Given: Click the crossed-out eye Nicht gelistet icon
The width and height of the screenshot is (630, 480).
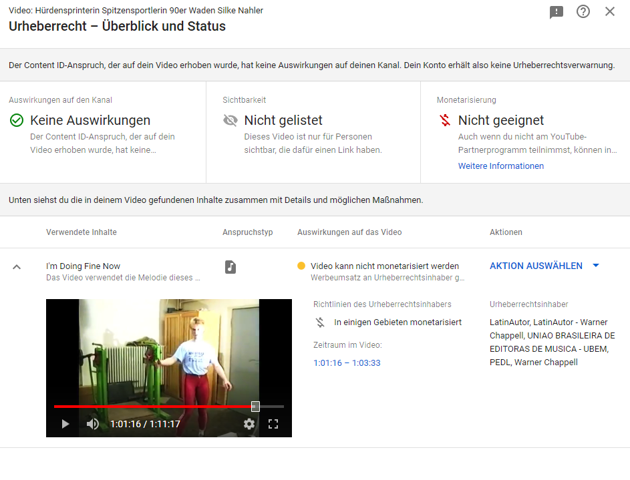Looking at the screenshot, I should (x=230, y=120).
